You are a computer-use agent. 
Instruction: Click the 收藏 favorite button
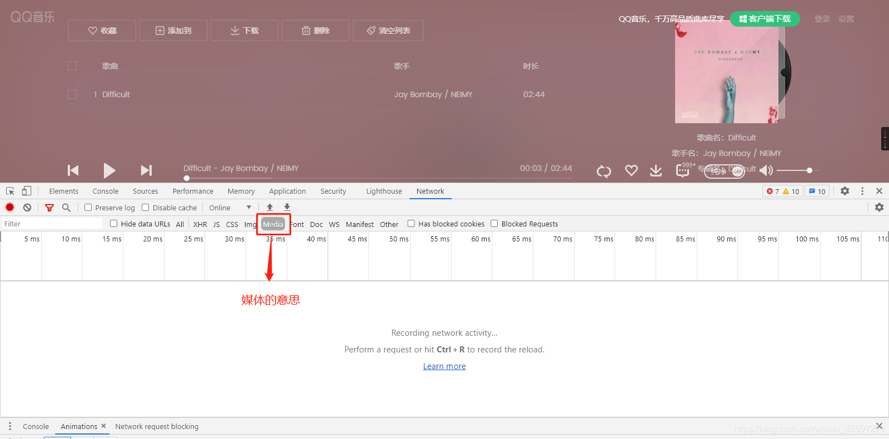point(102,31)
